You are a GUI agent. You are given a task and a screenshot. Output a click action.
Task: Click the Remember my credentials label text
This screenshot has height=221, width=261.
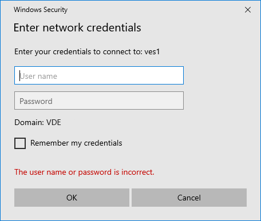(76, 143)
